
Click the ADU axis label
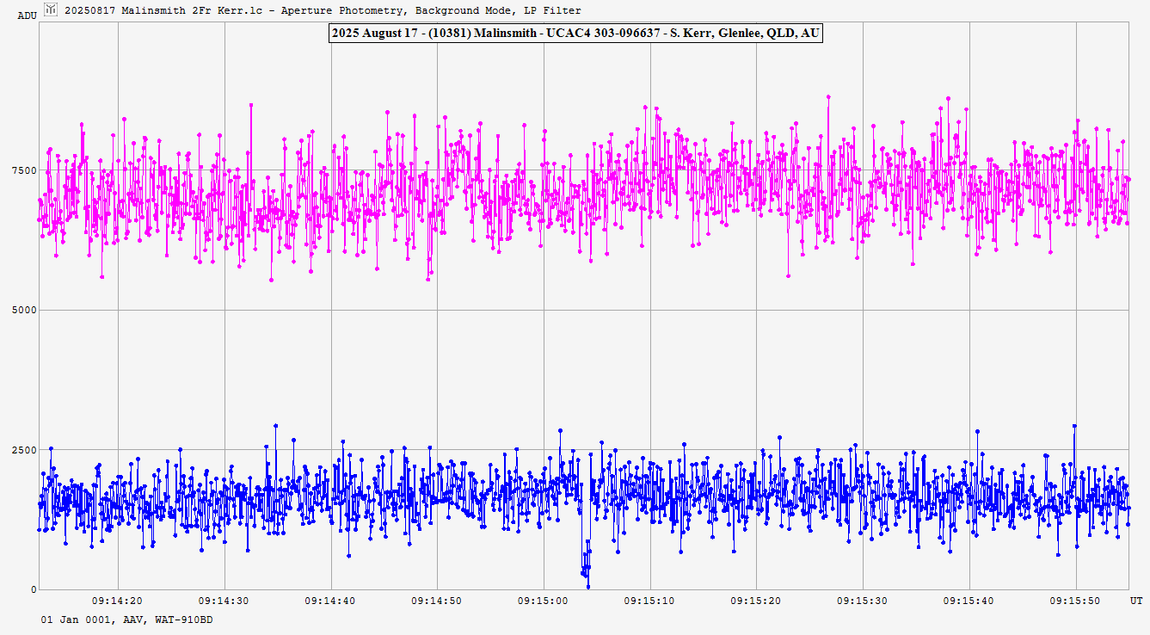[28, 15]
